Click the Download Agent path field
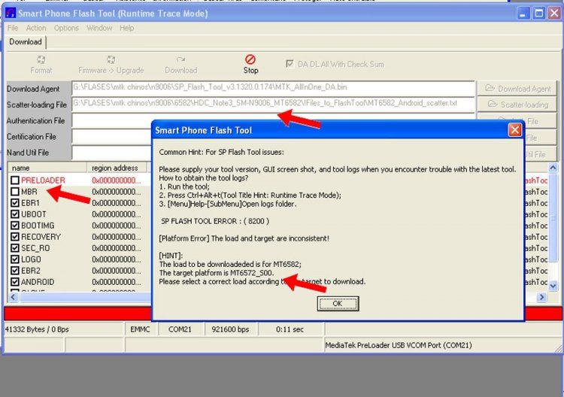 pos(274,88)
